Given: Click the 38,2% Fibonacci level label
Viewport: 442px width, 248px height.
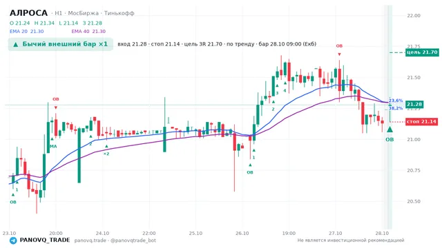Looking at the screenshot, I should pyautogui.click(x=396, y=108).
